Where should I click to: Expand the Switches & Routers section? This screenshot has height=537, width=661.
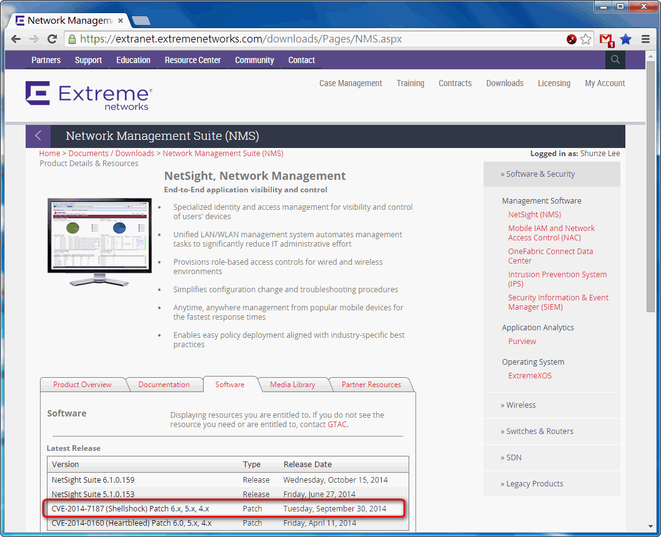click(x=552, y=431)
